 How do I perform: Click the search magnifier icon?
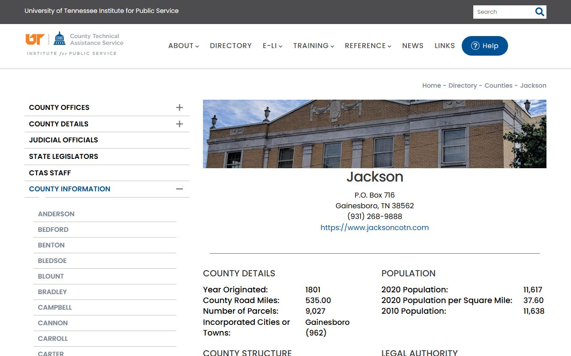[x=540, y=12]
